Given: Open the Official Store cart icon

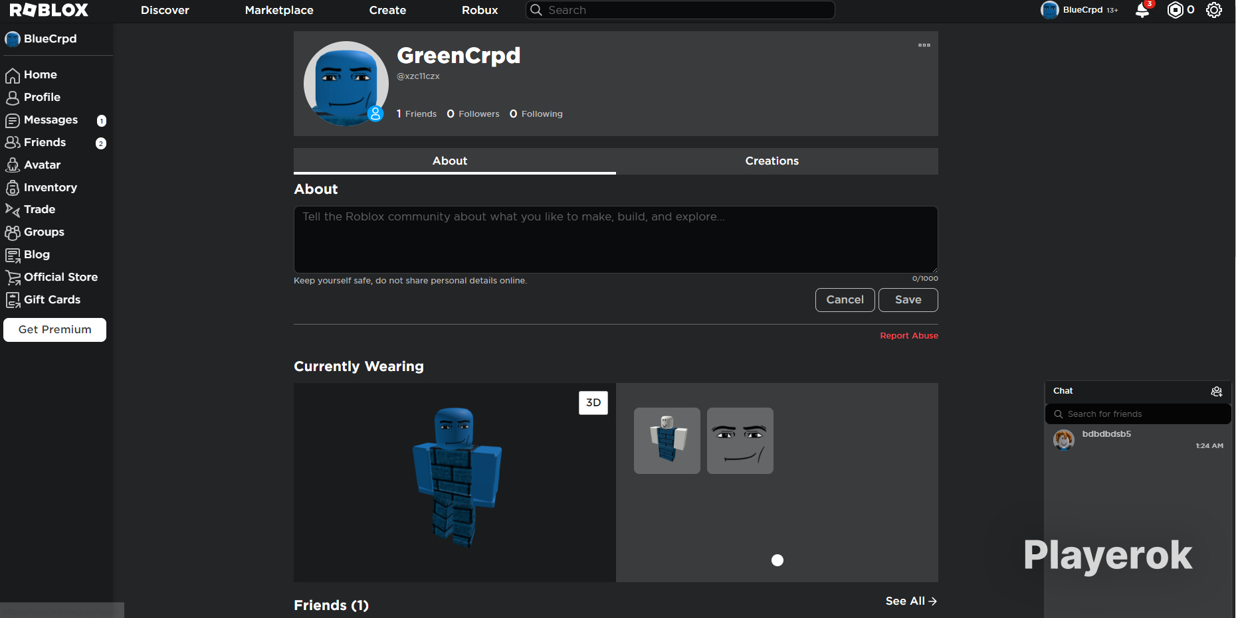Looking at the screenshot, I should tap(13, 277).
